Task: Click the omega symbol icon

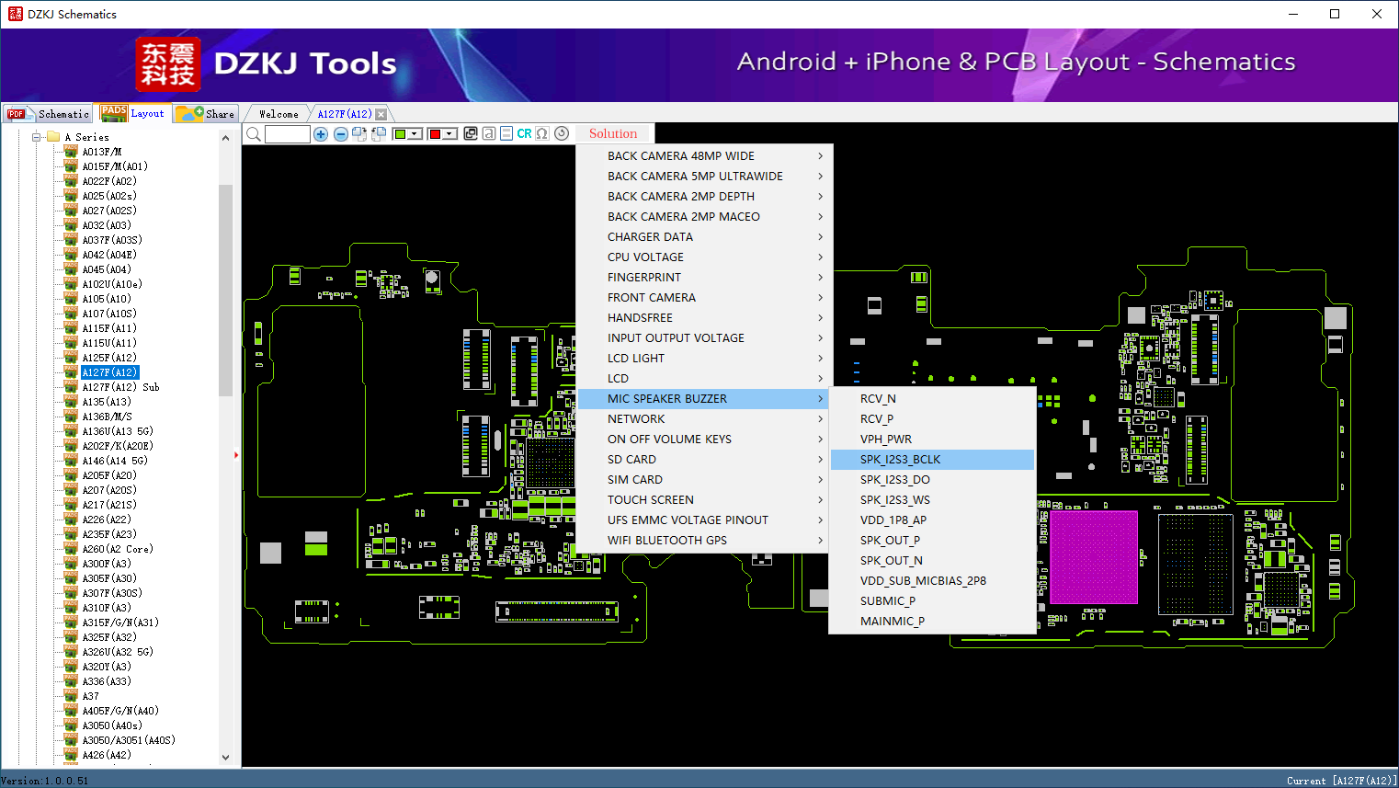Action: coord(542,134)
